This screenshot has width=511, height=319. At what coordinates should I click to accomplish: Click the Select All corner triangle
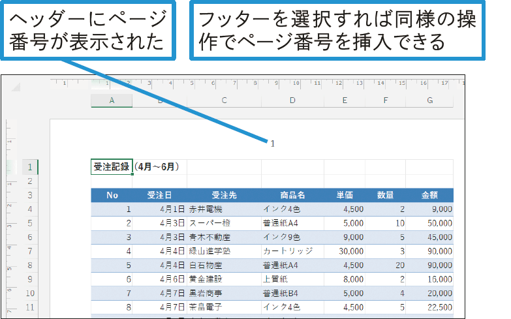tap(15, 87)
